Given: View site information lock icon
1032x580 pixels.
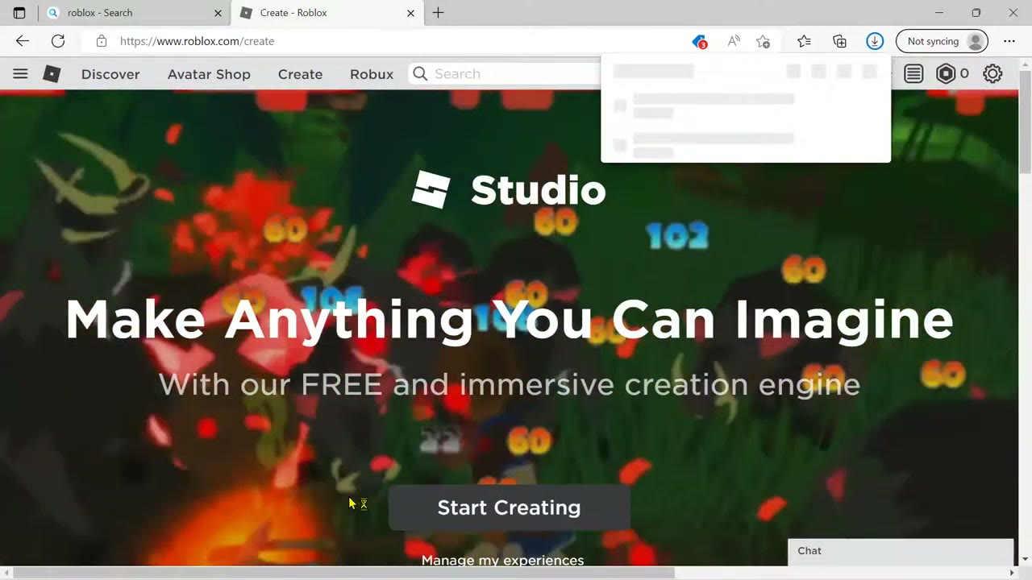Looking at the screenshot, I should [x=102, y=41].
